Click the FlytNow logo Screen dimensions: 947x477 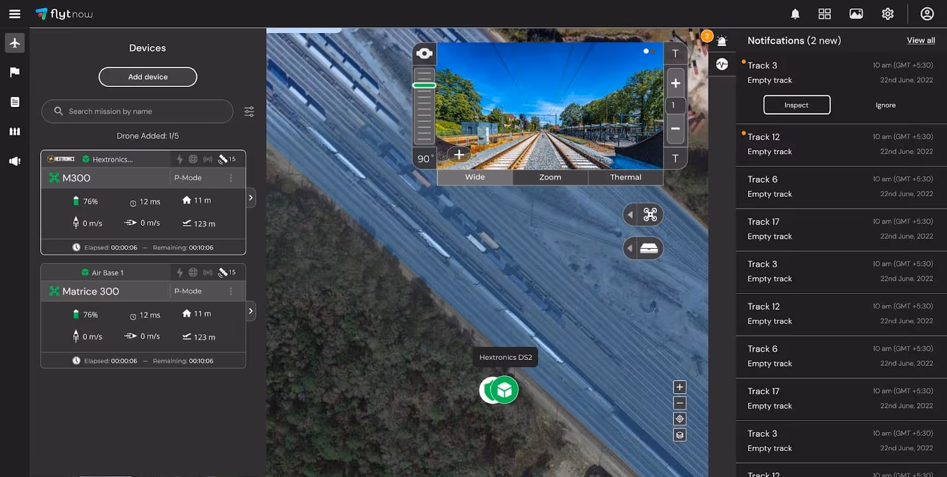click(64, 14)
